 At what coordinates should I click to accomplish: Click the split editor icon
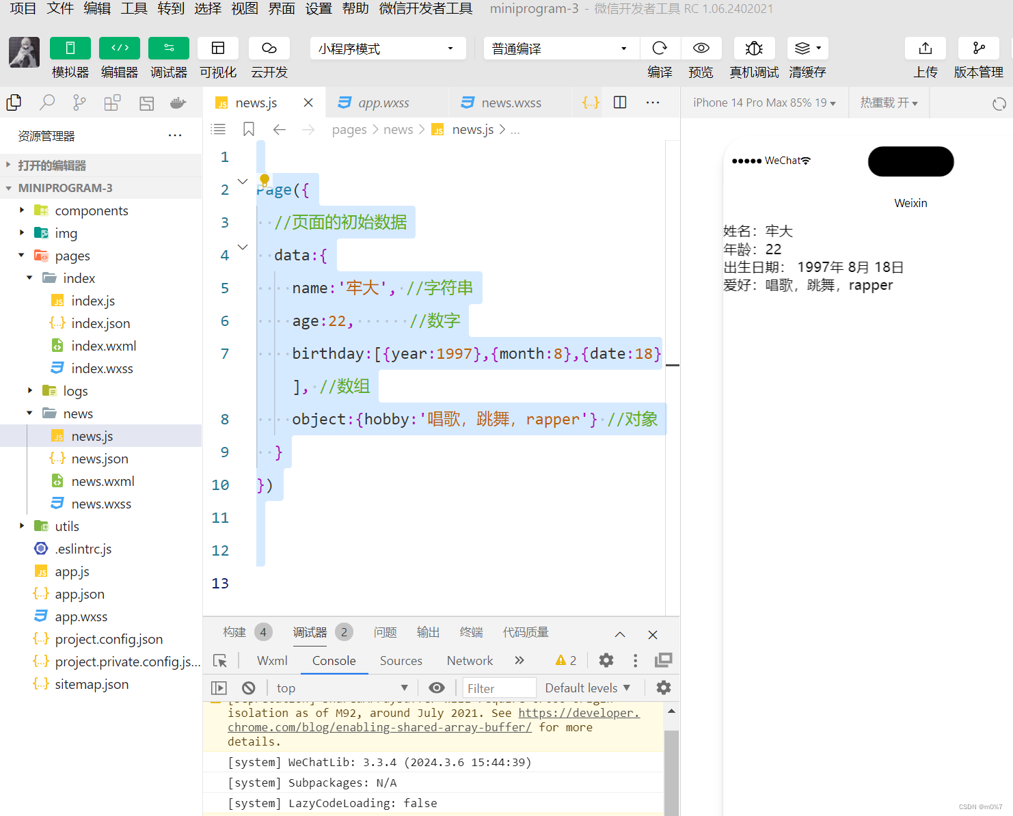(620, 103)
